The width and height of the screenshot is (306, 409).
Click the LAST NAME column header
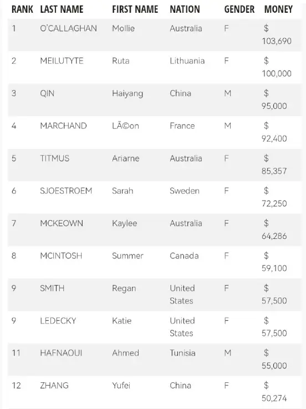62,9
